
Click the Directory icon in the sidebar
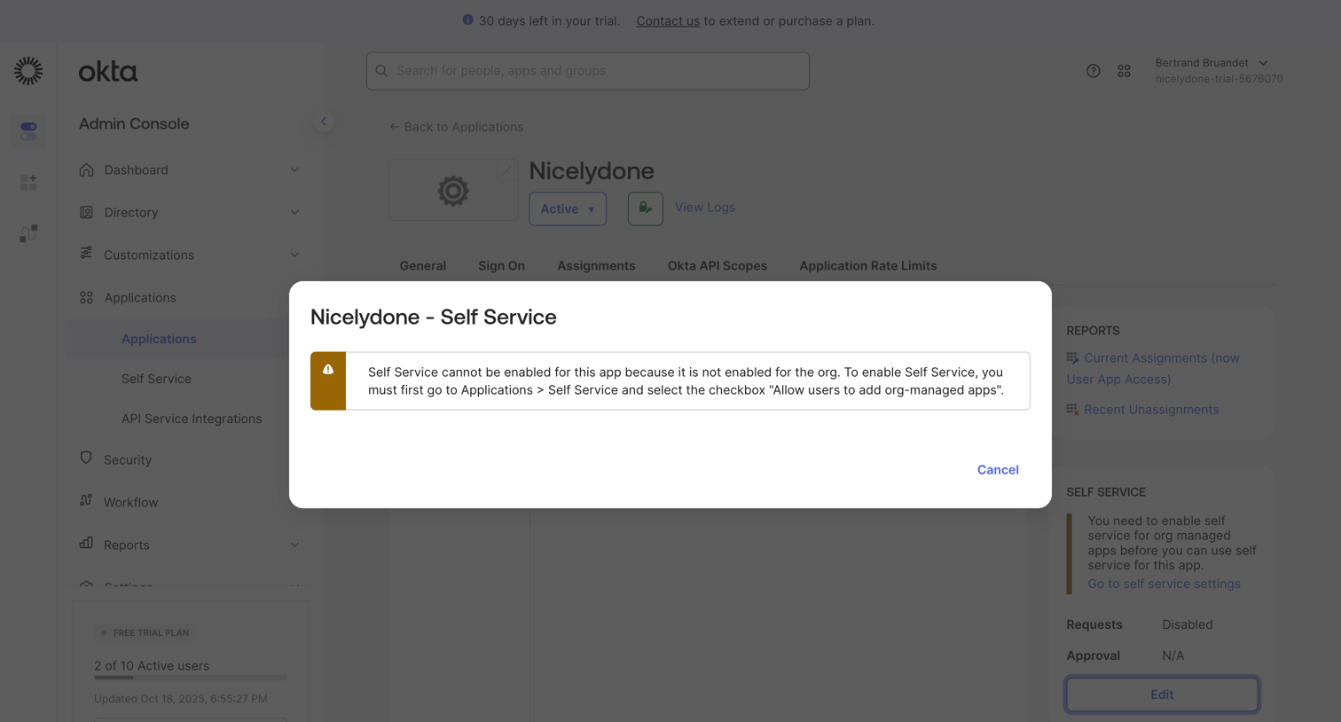pos(86,212)
